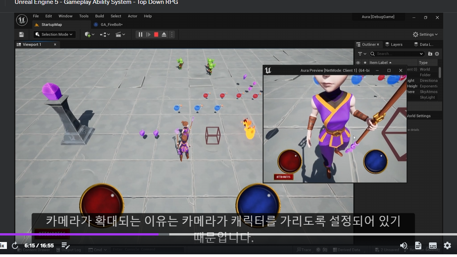Image resolution: width=457 pixels, height=257 pixels.
Task: Select the Outliner panel tab
Action: (368, 44)
